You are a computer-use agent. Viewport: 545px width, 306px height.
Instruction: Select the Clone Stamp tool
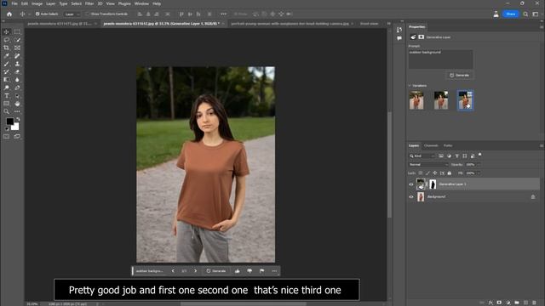[x=17, y=64]
